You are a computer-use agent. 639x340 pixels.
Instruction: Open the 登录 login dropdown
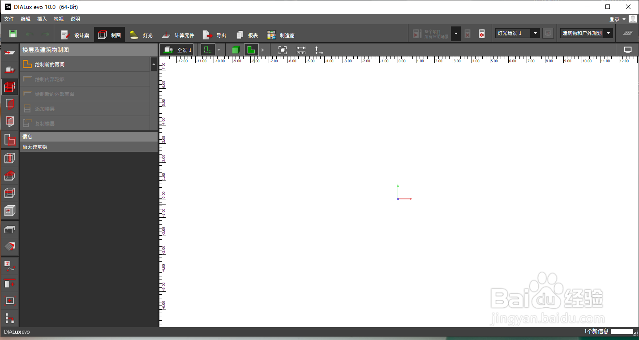[x=618, y=19]
